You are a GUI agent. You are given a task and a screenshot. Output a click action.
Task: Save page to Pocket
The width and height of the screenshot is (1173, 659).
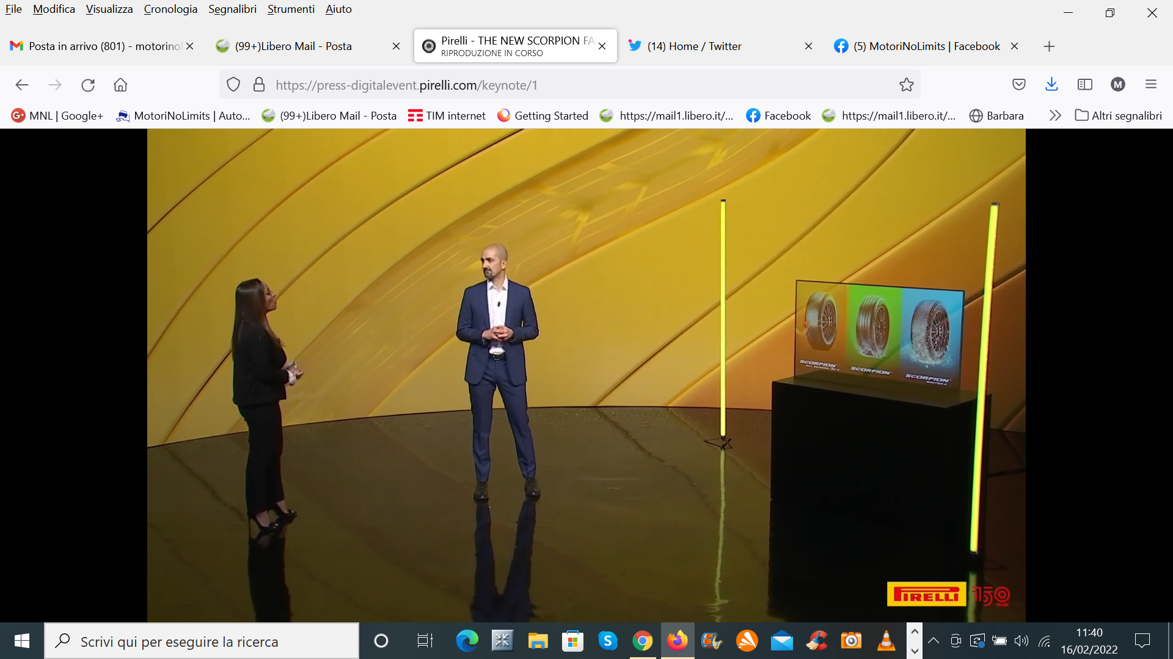click(1018, 85)
